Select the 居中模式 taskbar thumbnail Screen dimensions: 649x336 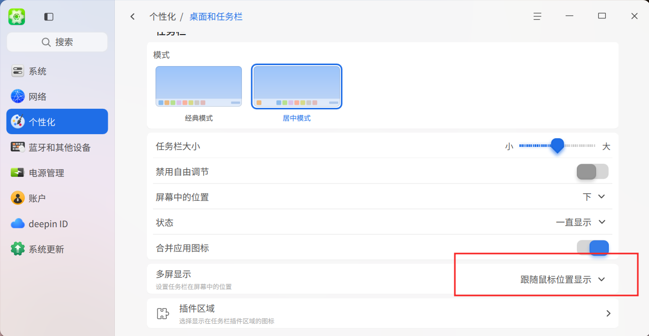297,86
